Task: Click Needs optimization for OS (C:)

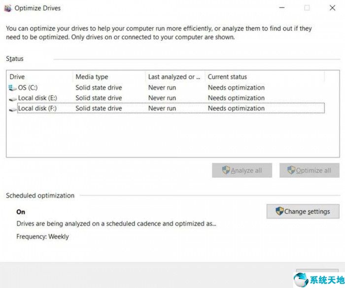Action: 236,88
